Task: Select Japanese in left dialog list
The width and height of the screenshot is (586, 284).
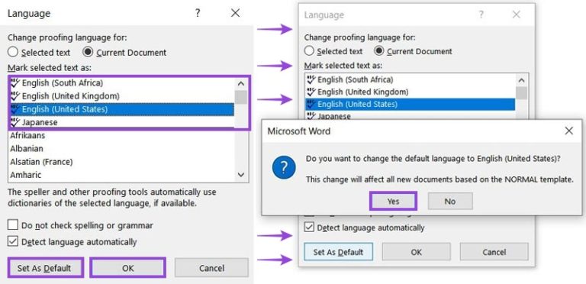Action: [122, 122]
